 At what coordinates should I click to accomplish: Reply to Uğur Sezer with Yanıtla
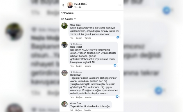pyautogui.click(x=88, y=38)
